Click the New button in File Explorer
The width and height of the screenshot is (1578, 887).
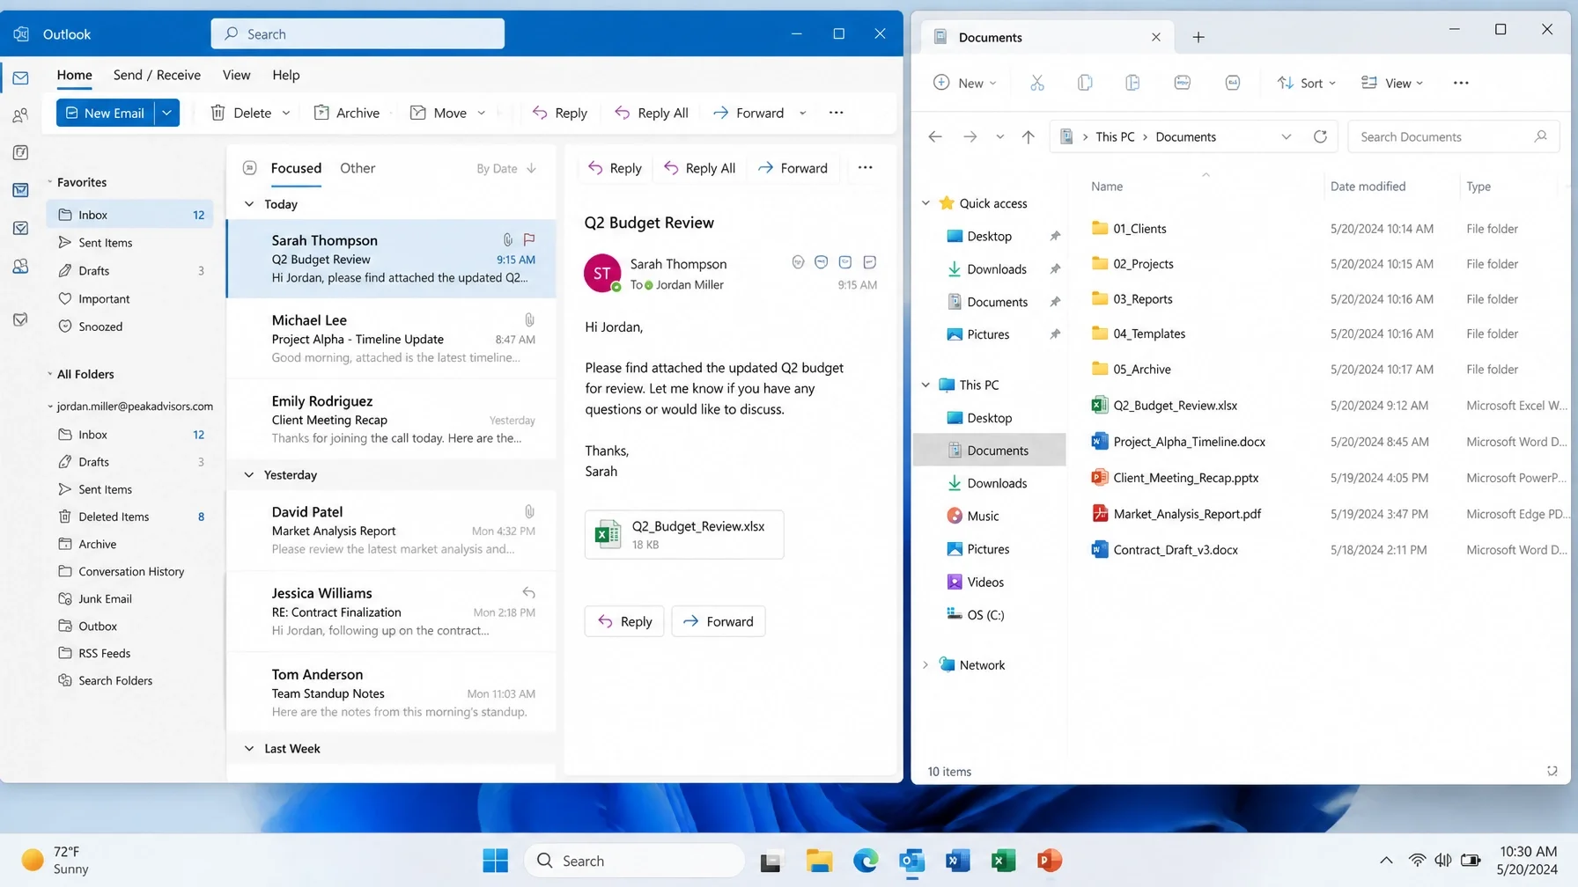(x=964, y=83)
